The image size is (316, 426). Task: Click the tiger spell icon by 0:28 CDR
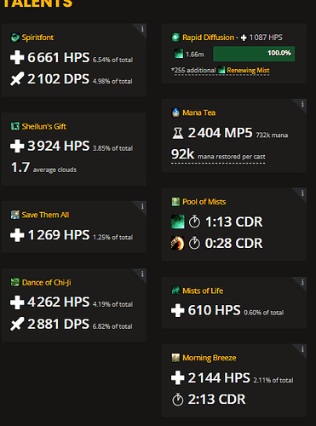(178, 243)
